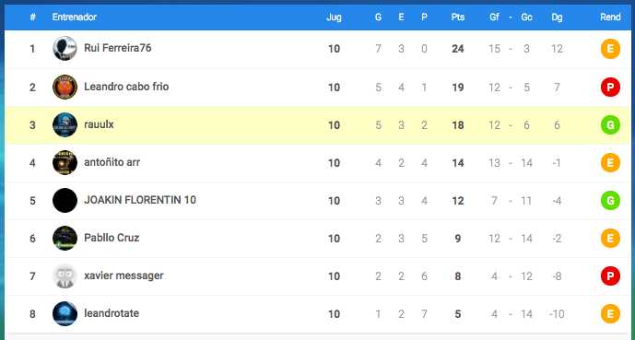Click the Rend column header

610,17
